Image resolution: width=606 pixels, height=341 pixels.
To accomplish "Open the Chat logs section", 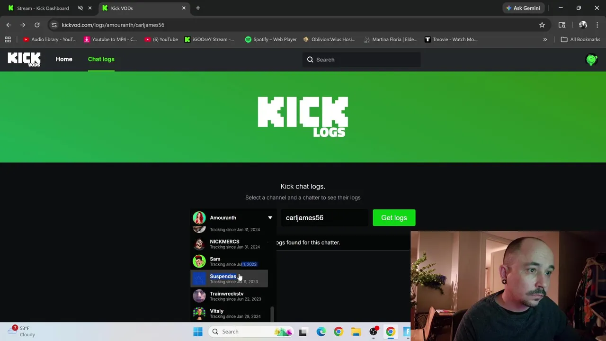I will [x=101, y=59].
